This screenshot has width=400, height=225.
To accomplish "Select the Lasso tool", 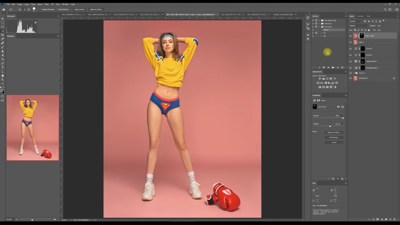I will pyautogui.click(x=2, y=27).
